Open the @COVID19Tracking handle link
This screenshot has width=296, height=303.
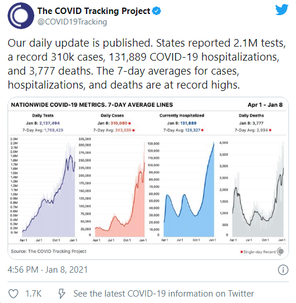click(x=72, y=22)
